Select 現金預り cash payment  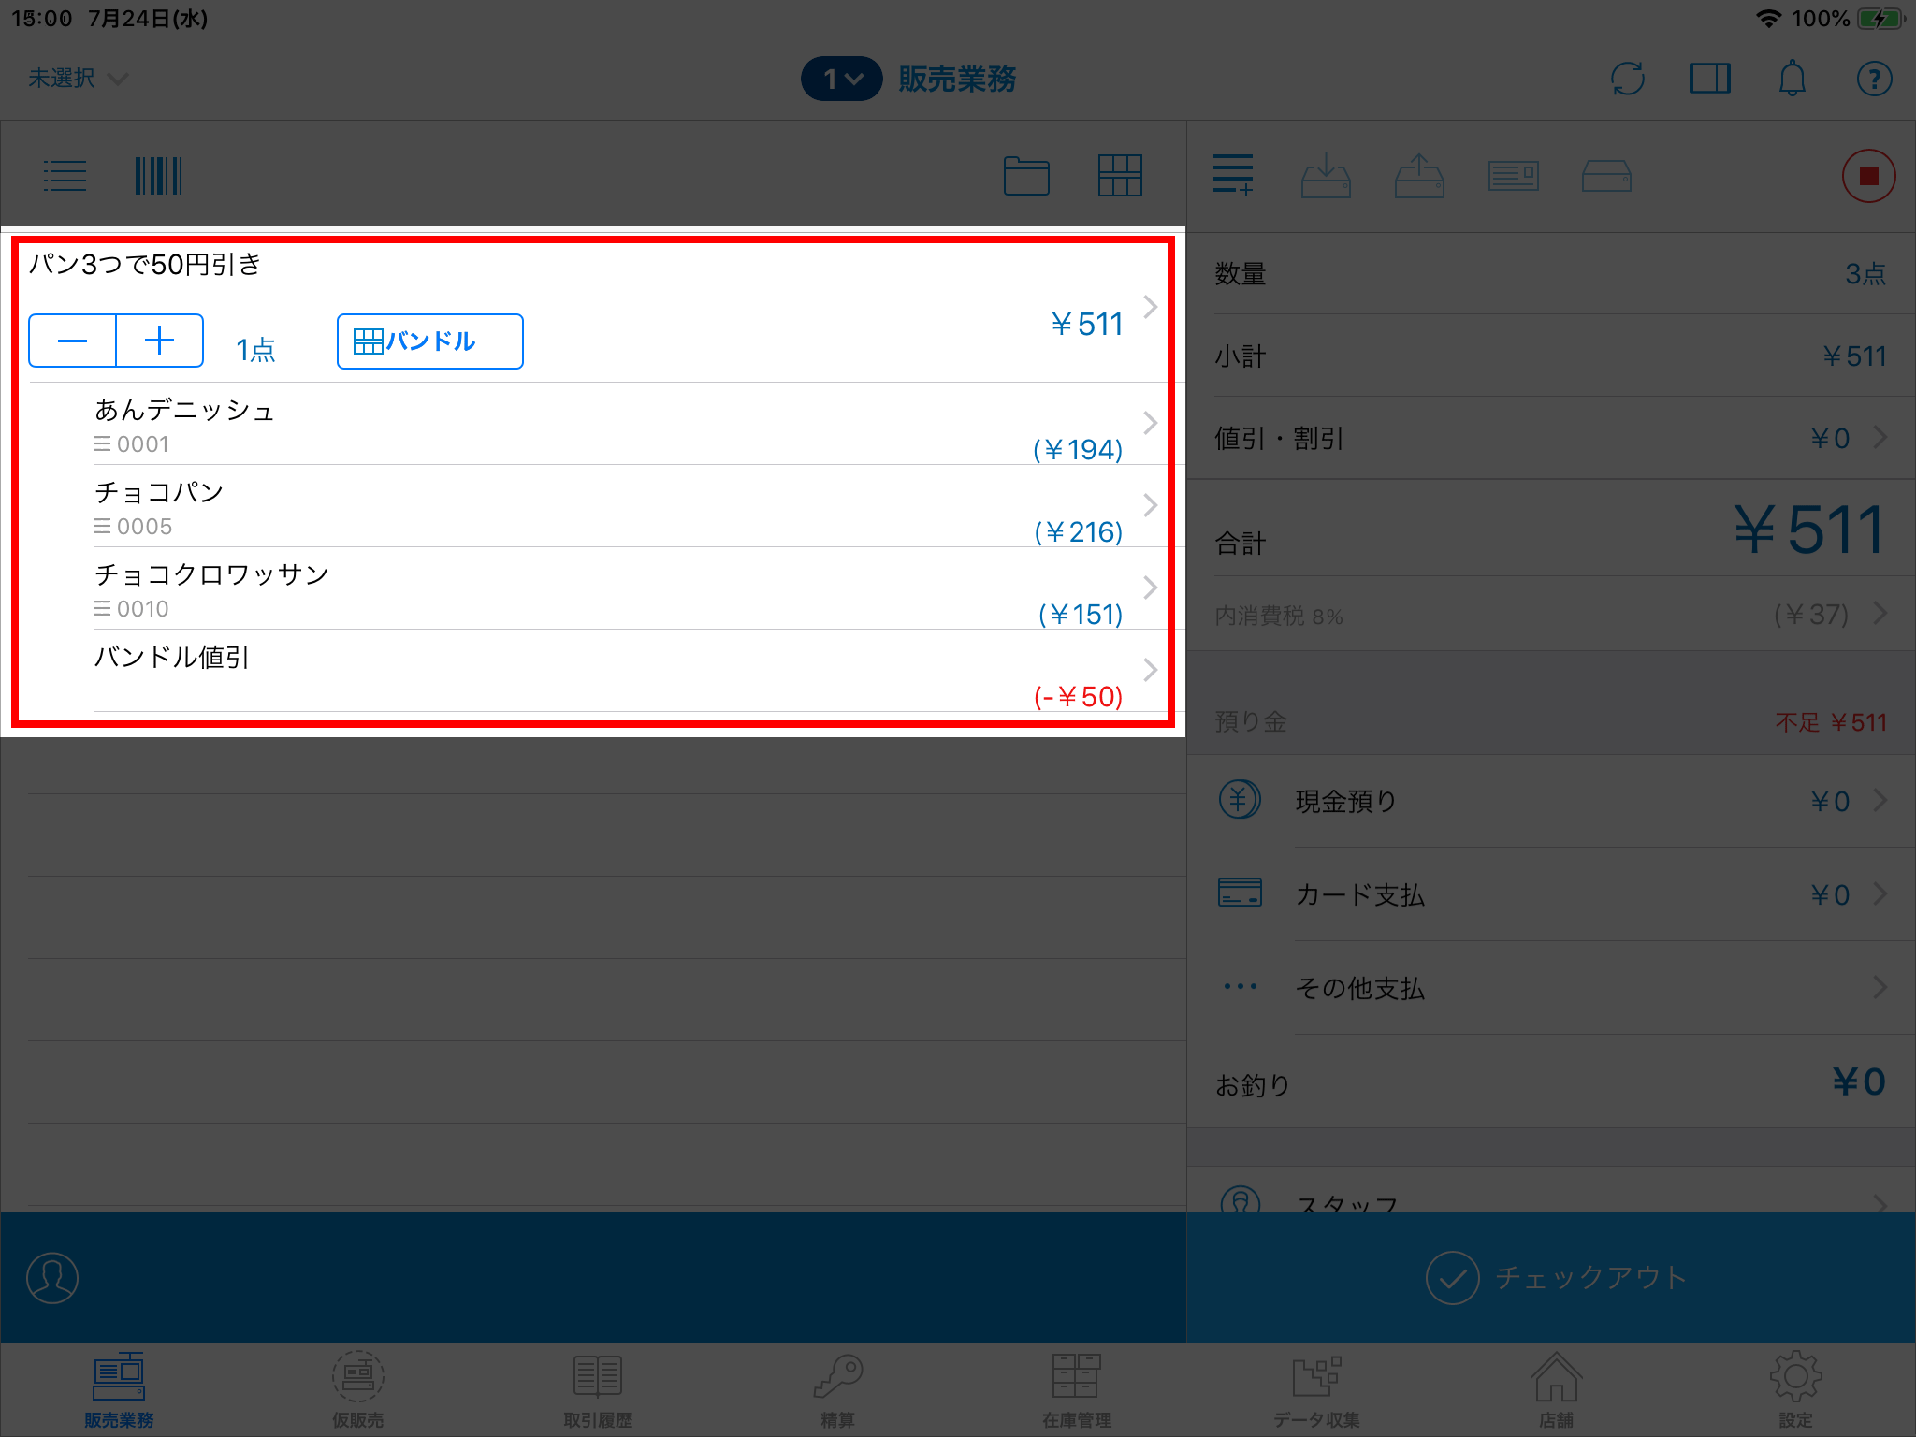tap(1551, 801)
